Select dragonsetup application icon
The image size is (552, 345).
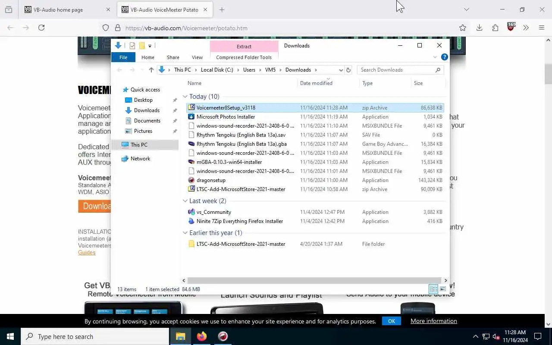click(191, 180)
